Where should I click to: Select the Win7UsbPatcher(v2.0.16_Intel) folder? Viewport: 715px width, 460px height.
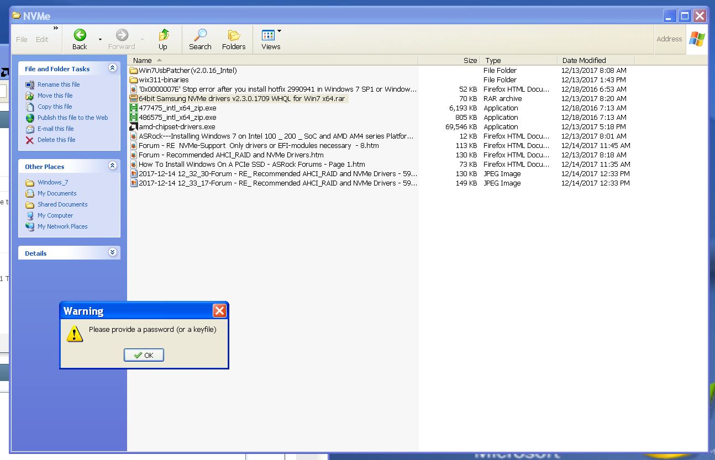[188, 70]
